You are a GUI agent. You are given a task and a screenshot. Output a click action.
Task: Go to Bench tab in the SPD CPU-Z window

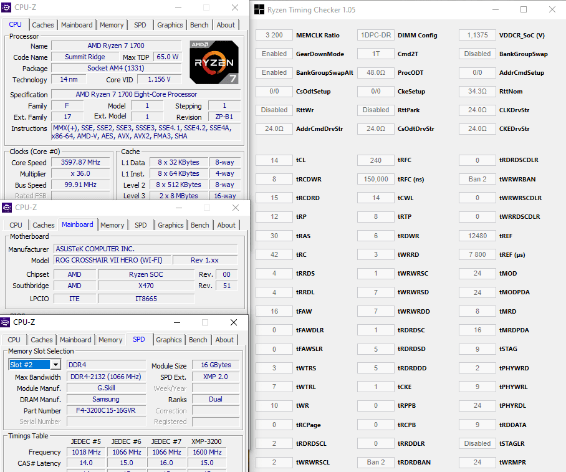(198, 340)
